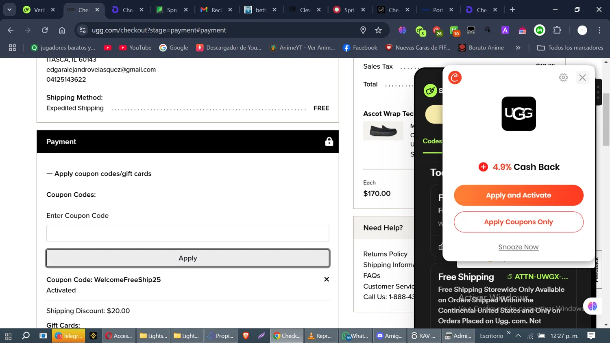Click the floating brain assistant icon

point(593,306)
